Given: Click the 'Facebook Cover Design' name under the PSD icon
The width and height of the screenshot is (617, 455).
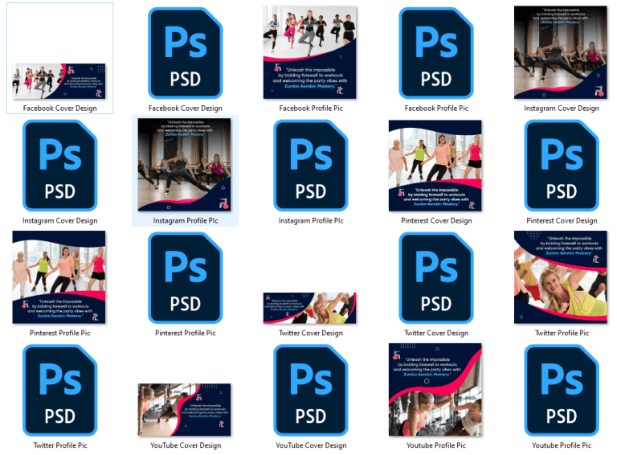Looking at the screenshot, I should click(x=185, y=109).
